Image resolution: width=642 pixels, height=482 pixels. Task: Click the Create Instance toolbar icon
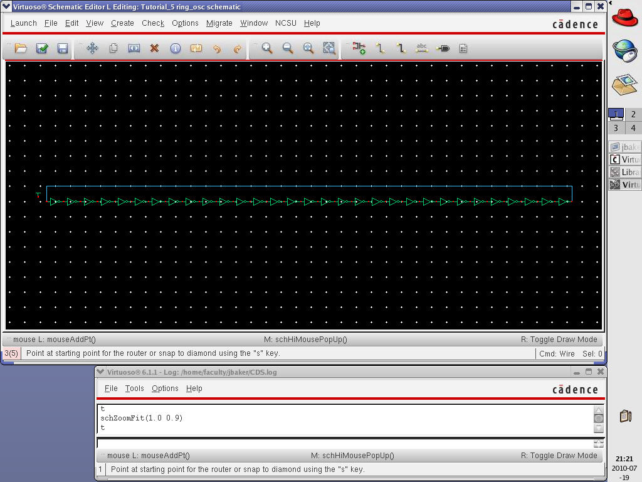359,48
